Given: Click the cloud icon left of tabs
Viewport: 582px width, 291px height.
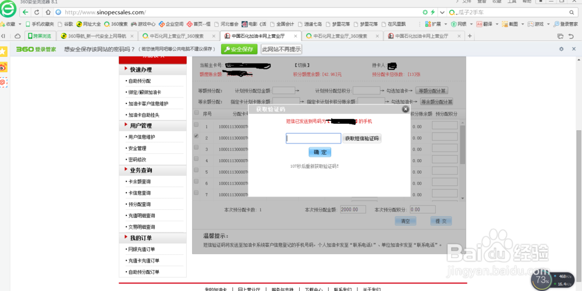Looking at the screenshot, I should click(17, 36).
